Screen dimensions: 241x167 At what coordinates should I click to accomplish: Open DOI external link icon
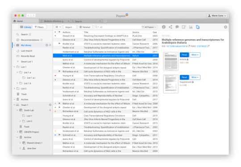point(189,46)
